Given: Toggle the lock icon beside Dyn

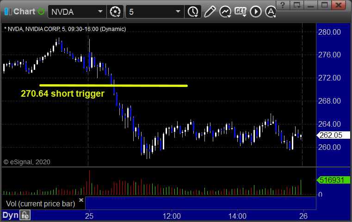Looking at the screenshot, I should [x=25, y=215].
